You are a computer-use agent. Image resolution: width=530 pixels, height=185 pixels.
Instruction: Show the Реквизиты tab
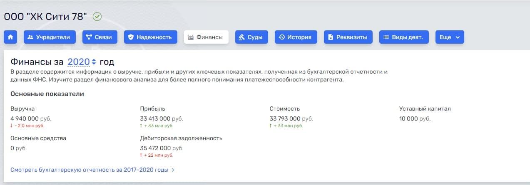[348, 37]
